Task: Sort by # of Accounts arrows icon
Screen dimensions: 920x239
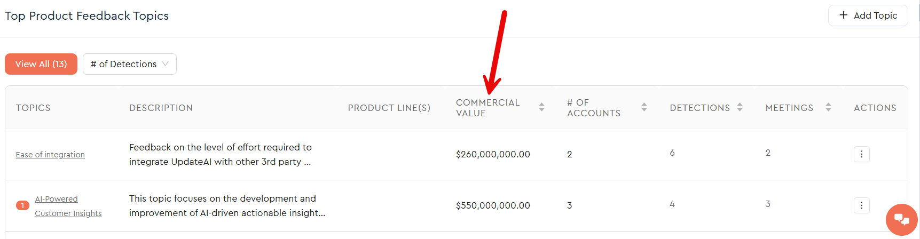Action: pos(644,107)
